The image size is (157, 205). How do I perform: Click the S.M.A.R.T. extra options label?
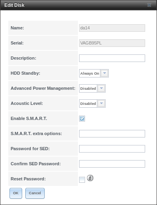click(x=36, y=133)
